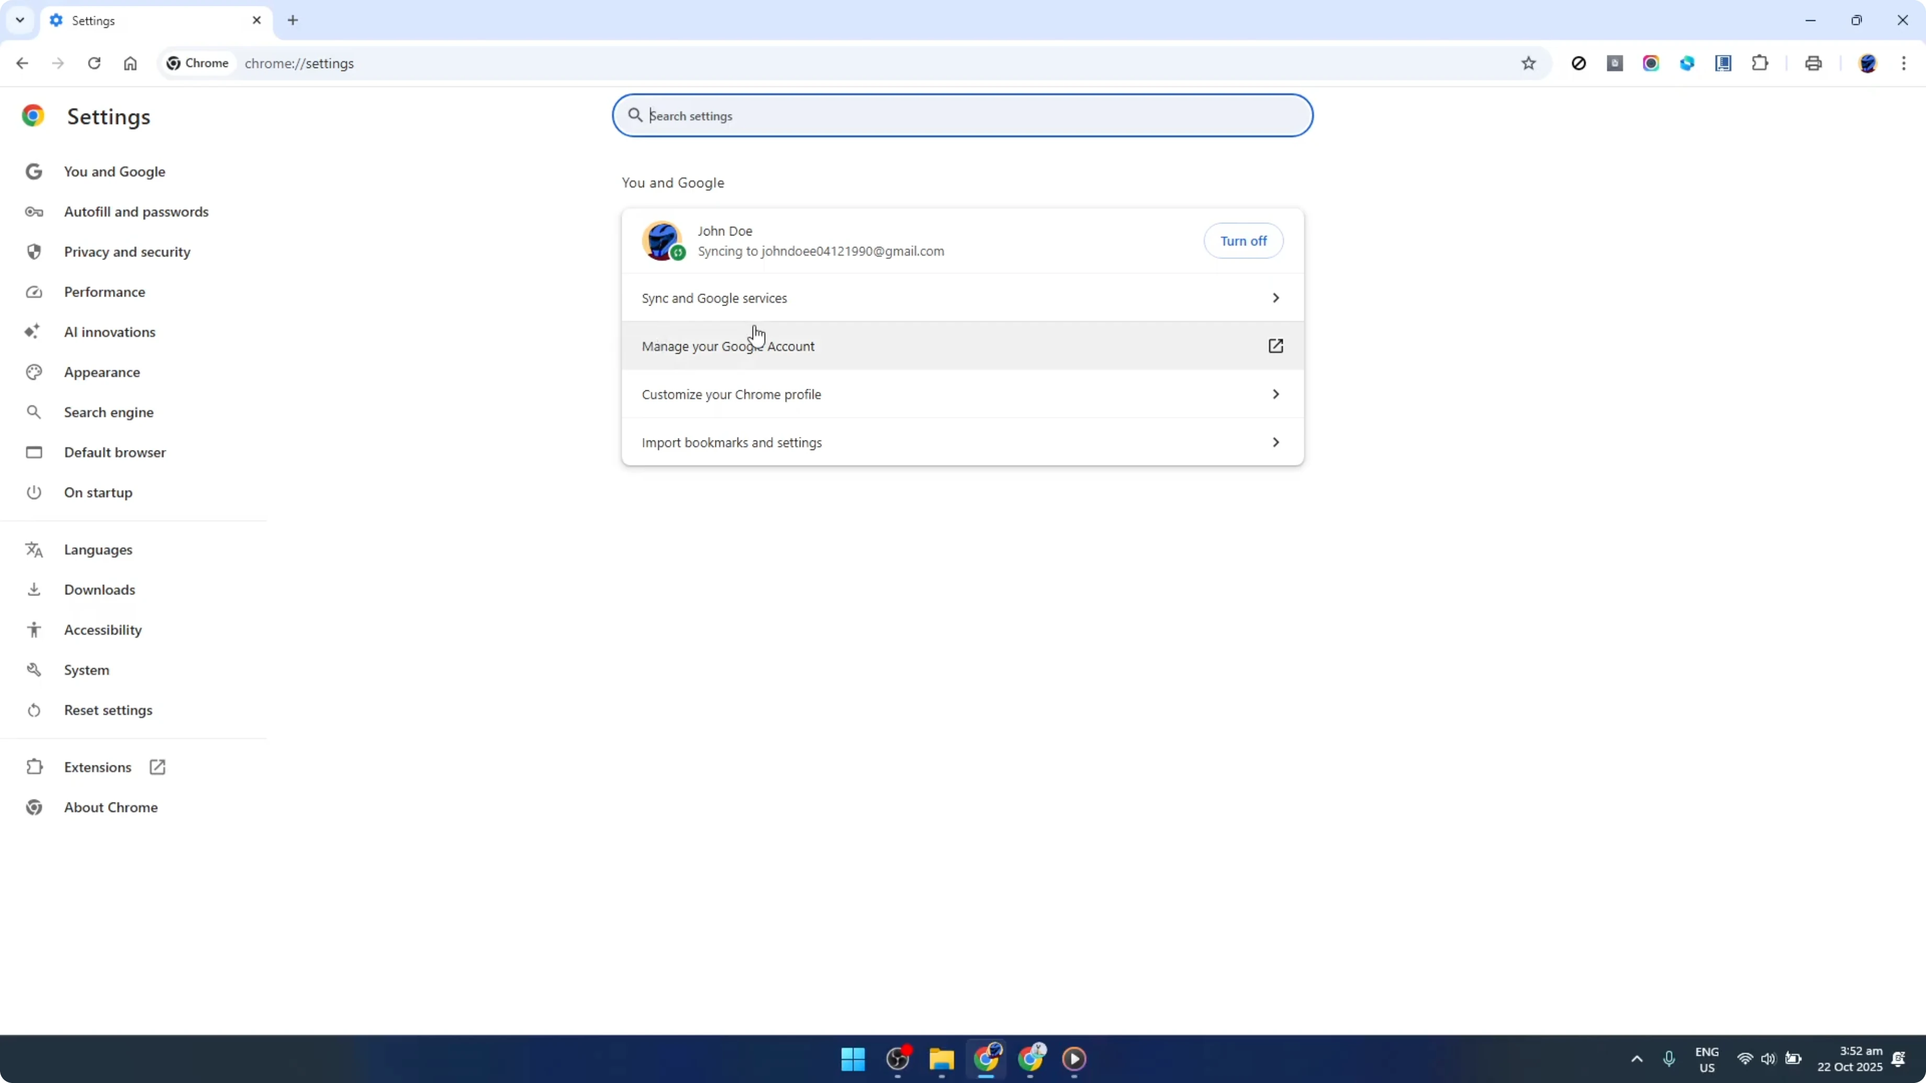Select Privacy and security in the sidebar

[x=127, y=251]
